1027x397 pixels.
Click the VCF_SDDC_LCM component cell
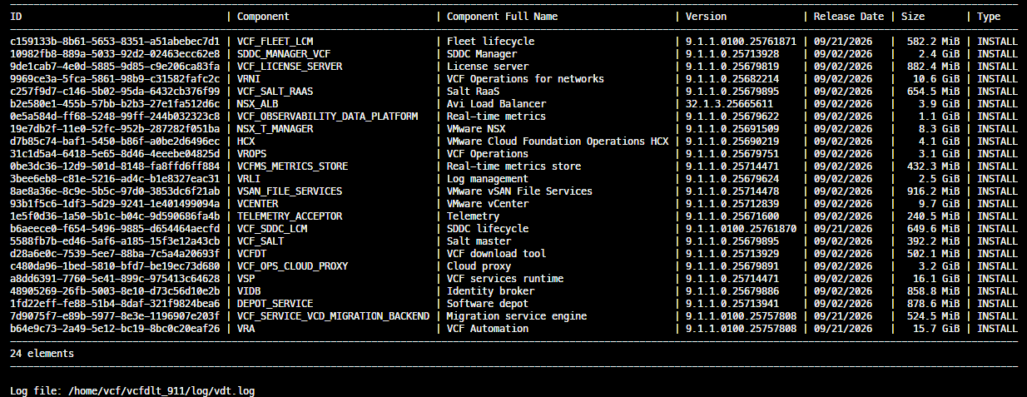(x=272, y=229)
